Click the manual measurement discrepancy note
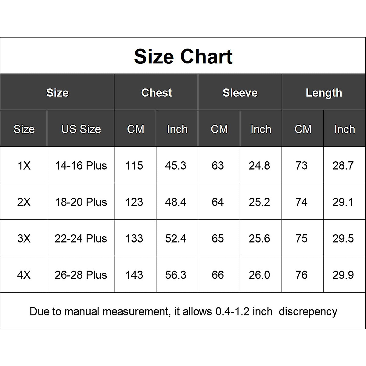The image size is (366, 366). pos(183,311)
